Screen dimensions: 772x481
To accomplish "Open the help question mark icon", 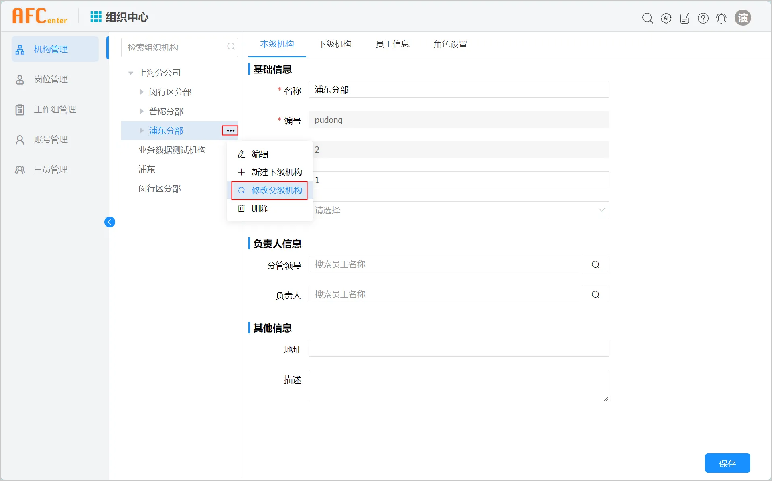I will click(x=703, y=18).
